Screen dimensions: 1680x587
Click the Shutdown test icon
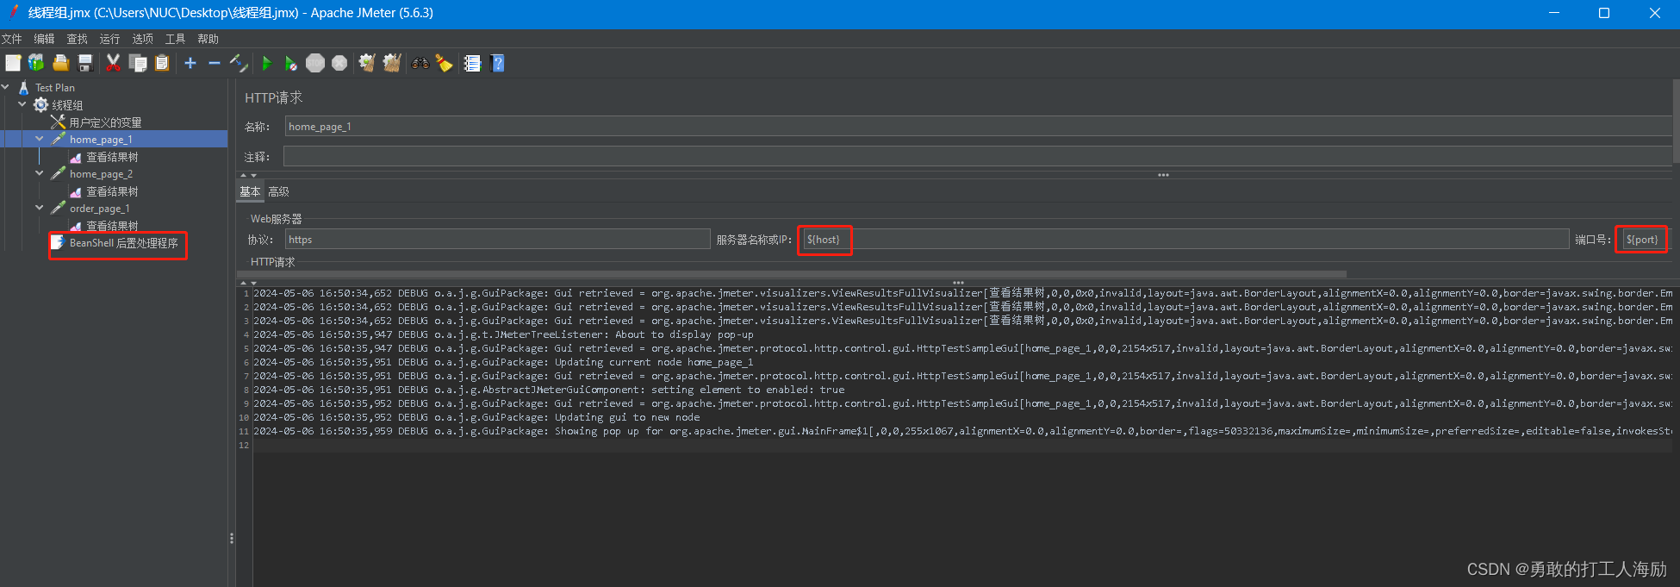tap(339, 63)
